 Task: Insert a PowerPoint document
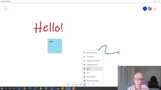pyautogui.click(x=93, y=81)
